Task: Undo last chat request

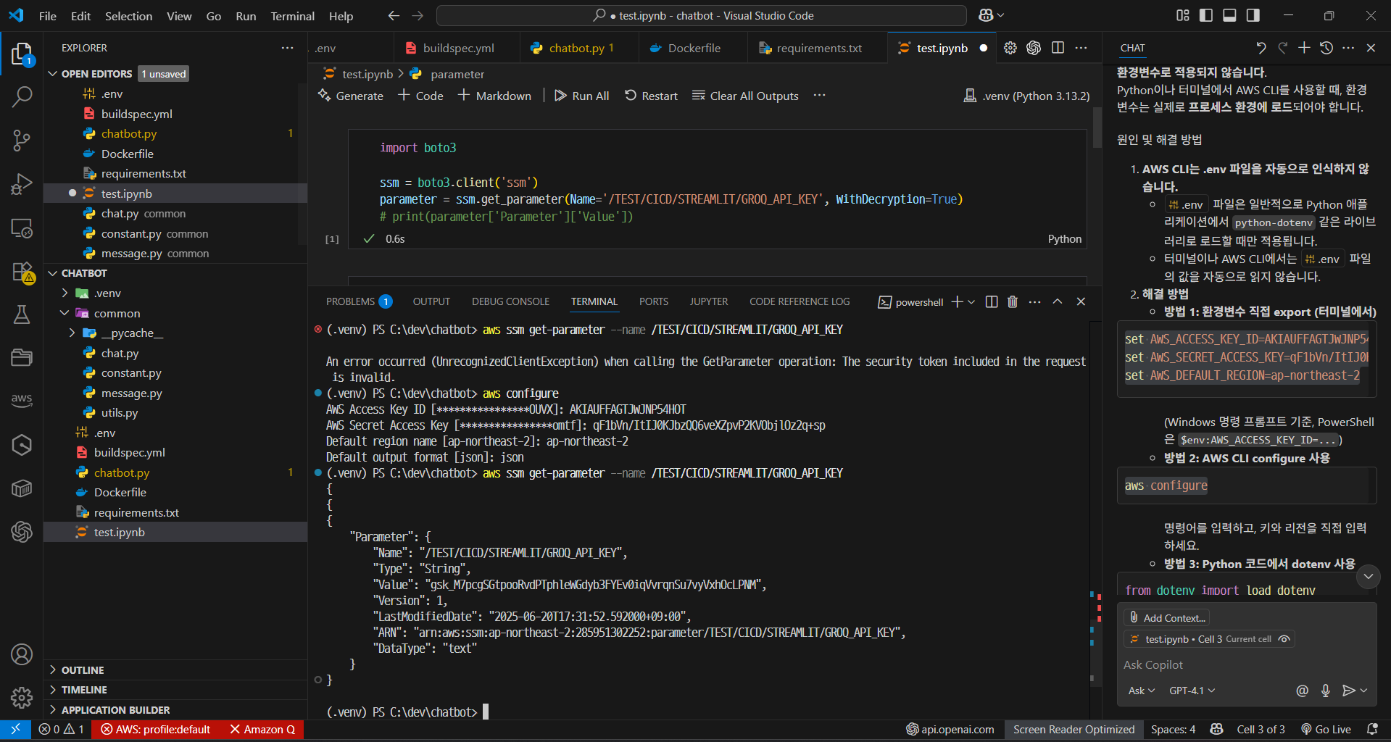Action: [1261, 48]
